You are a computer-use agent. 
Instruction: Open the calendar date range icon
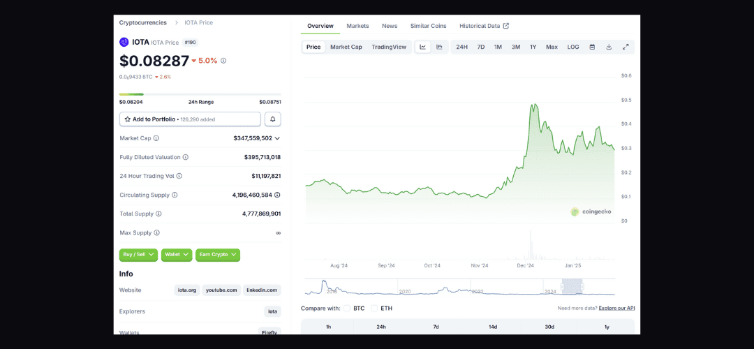tap(593, 47)
